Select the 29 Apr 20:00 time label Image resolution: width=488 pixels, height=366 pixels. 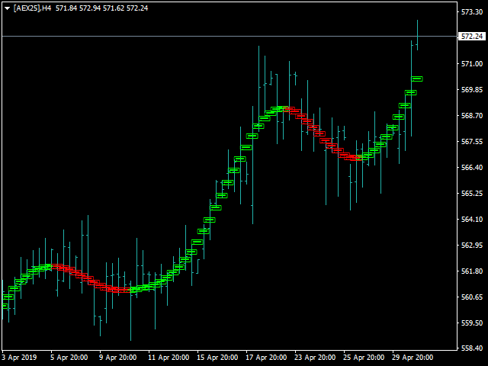click(413, 358)
